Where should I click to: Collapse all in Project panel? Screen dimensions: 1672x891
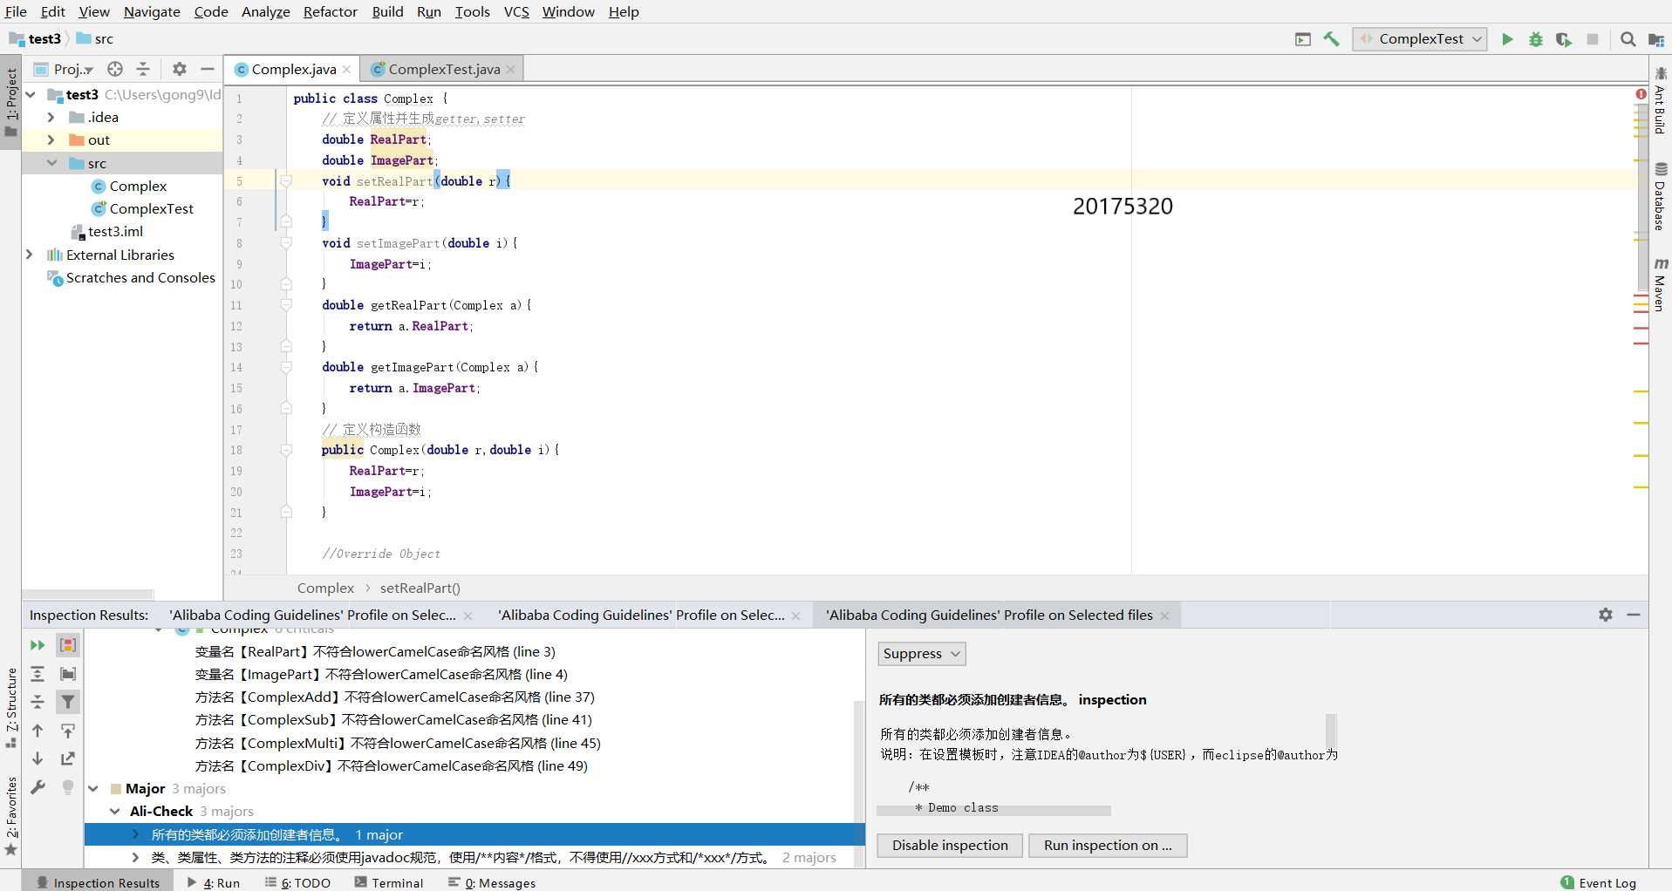143,69
